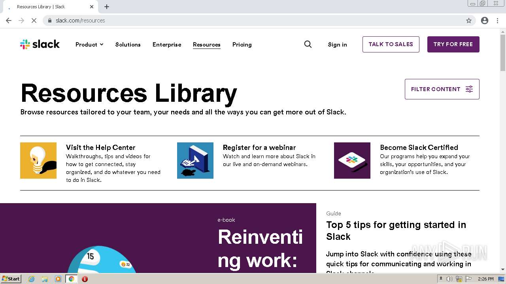Expand the Product dropdown menu
506x284 pixels.
(89, 45)
